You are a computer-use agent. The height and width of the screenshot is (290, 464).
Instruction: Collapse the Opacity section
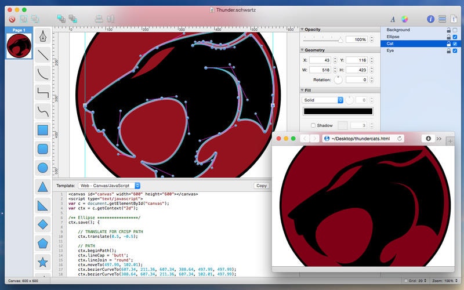[x=302, y=30]
